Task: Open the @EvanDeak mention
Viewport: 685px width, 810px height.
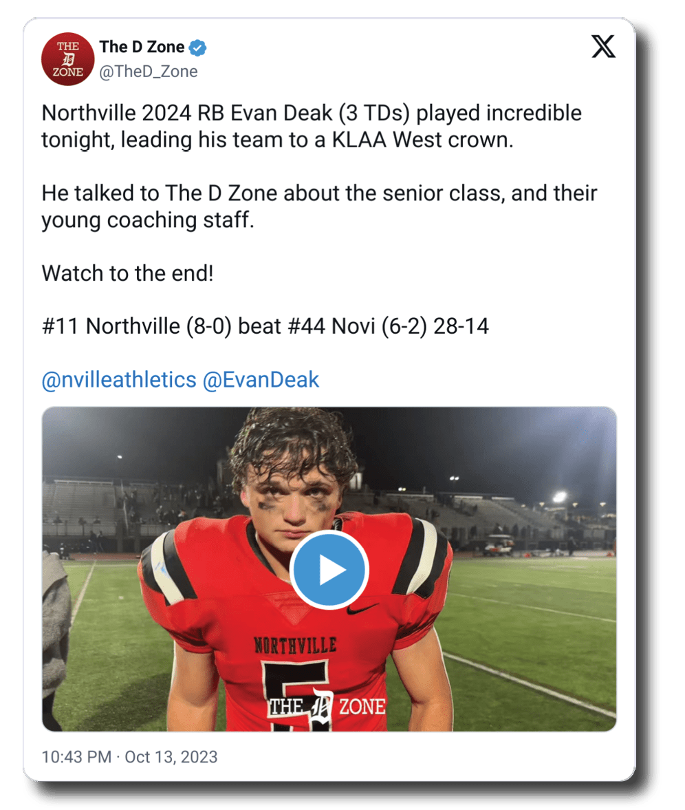Action: (x=261, y=380)
